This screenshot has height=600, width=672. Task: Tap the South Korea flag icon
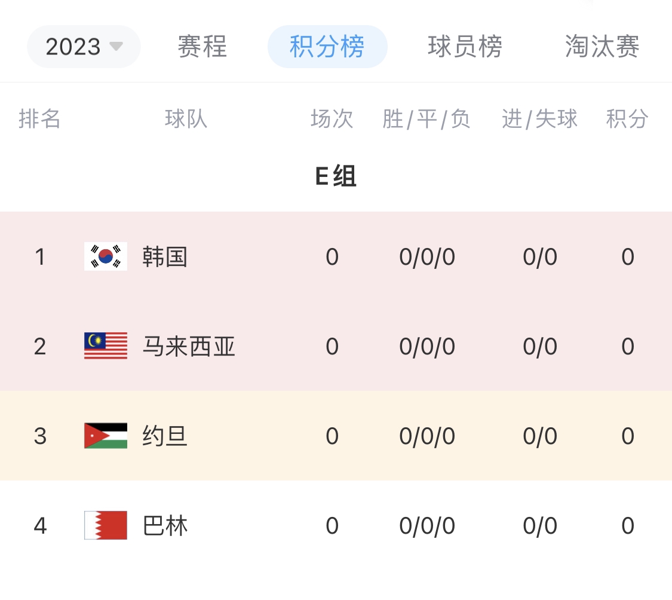tap(105, 256)
